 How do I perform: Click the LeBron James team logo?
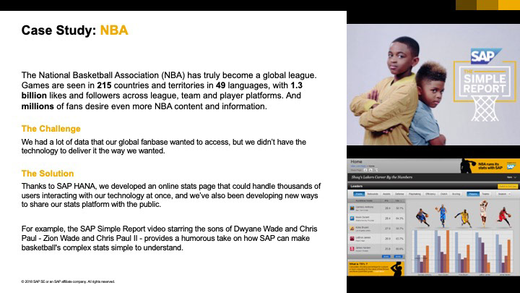tap(352, 239)
